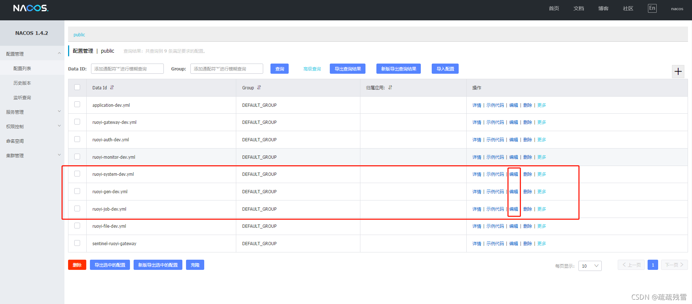Check the ruoyi-monitor-dev.yml row checkbox
This screenshot has width=692, height=304.
click(x=77, y=157)
